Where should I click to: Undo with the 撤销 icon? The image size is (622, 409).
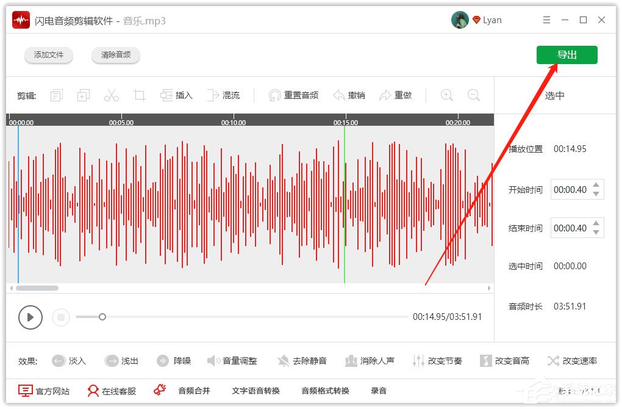point(349,95)
